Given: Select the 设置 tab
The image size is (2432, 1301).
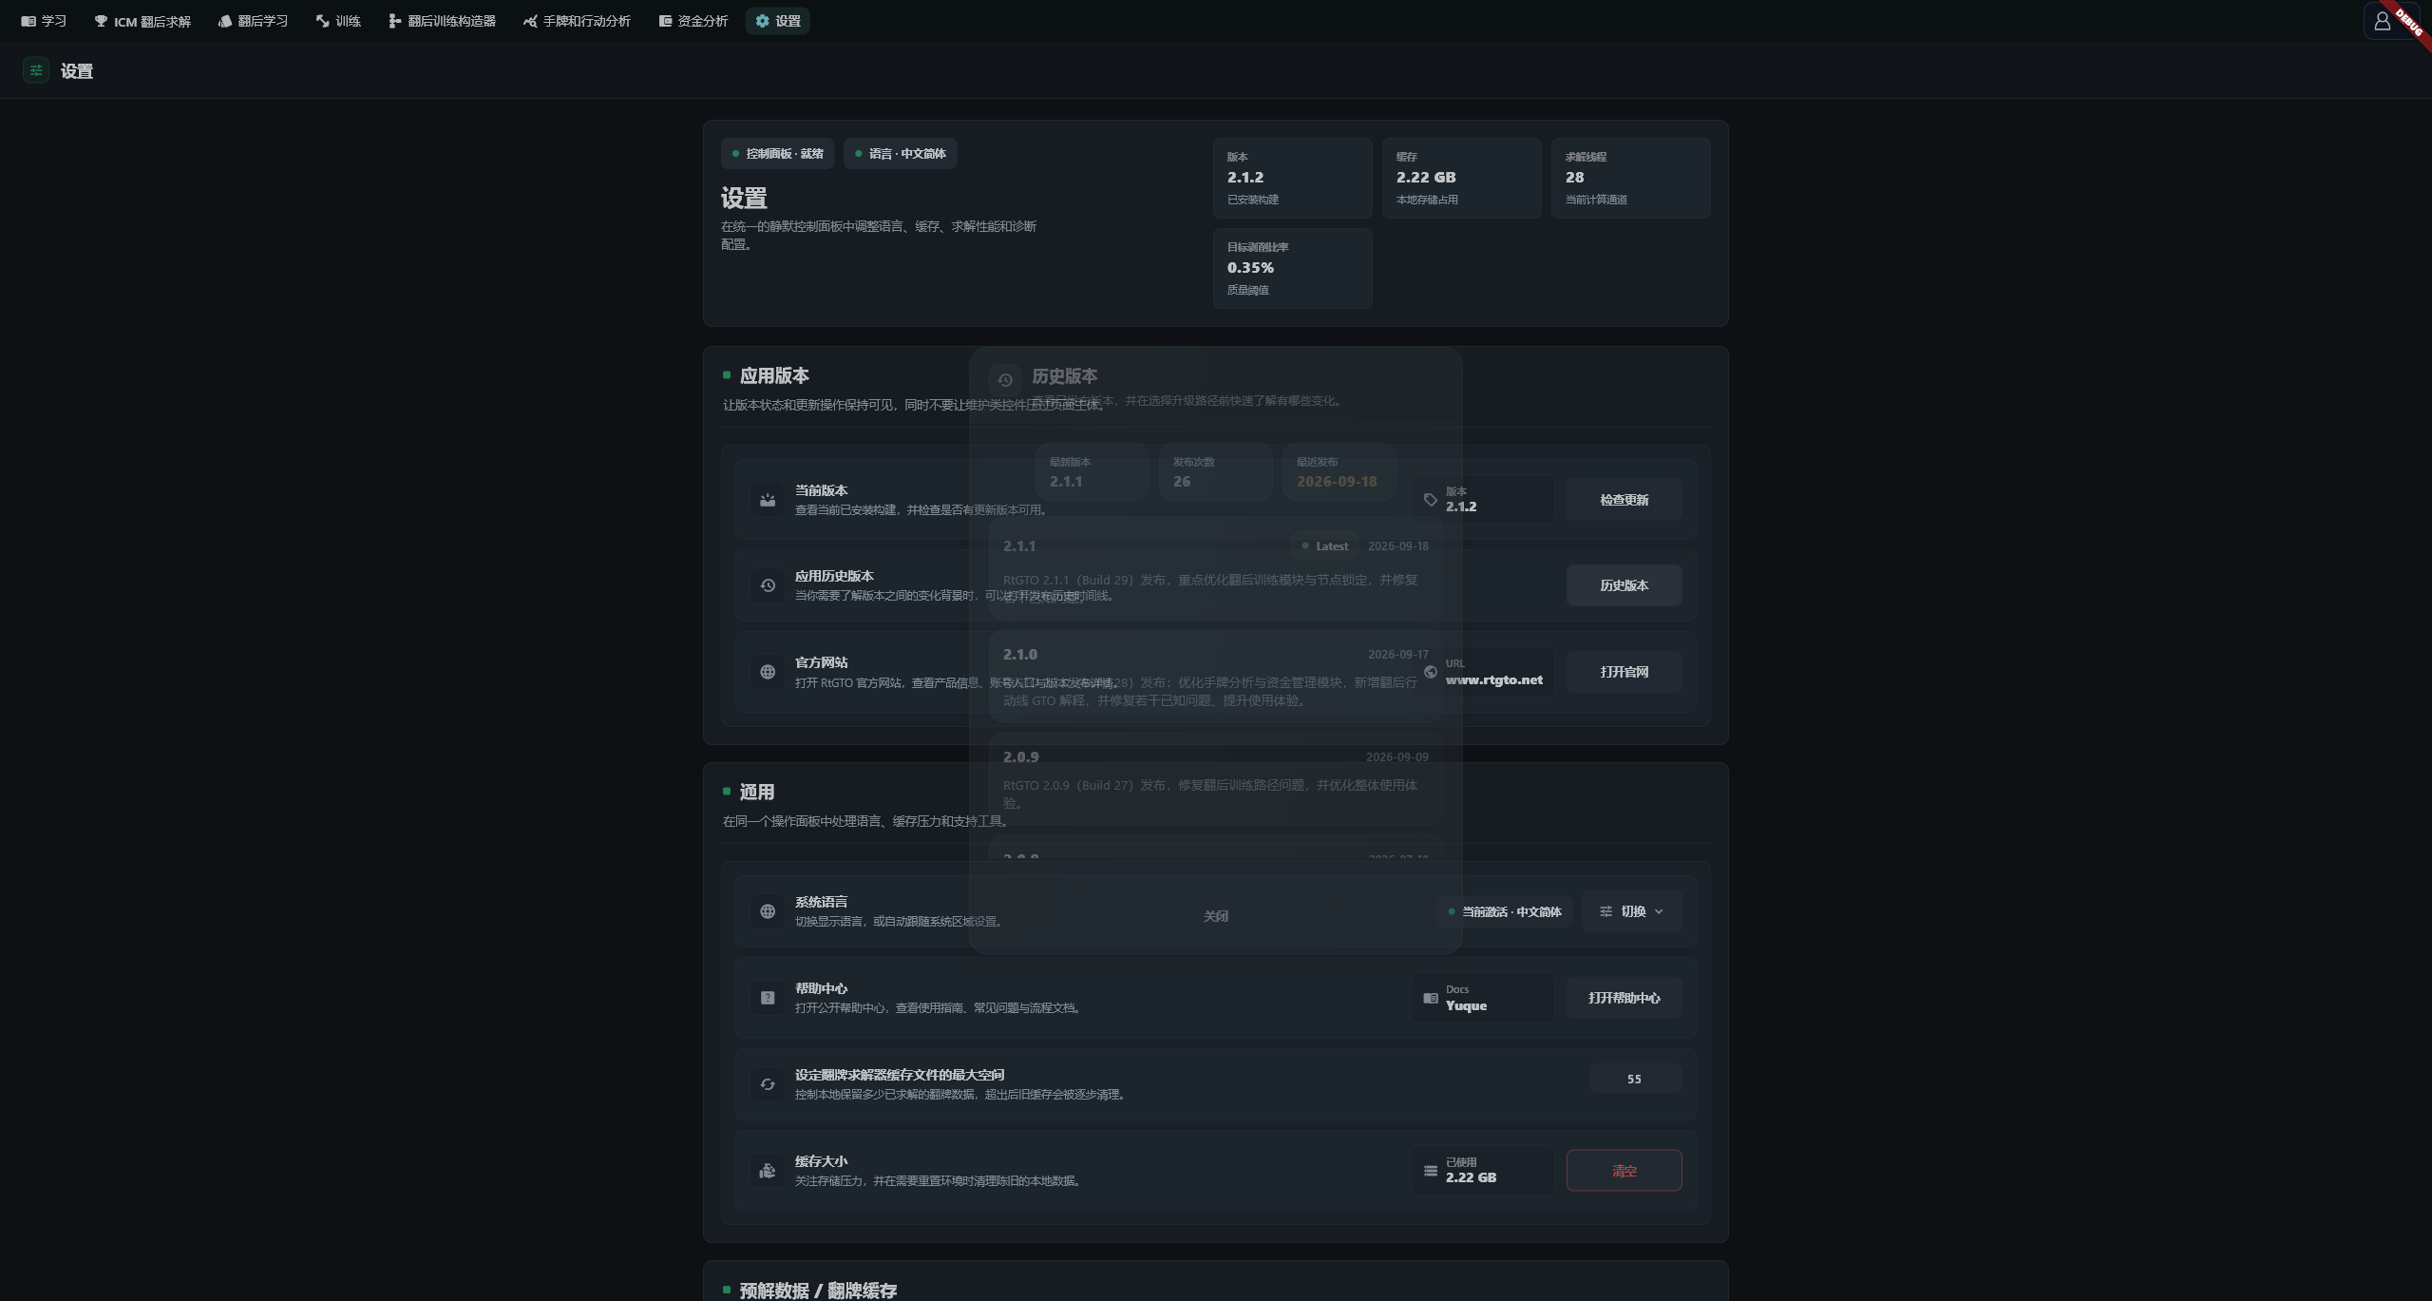Looking at the screenshot, I should click(777, 21).
